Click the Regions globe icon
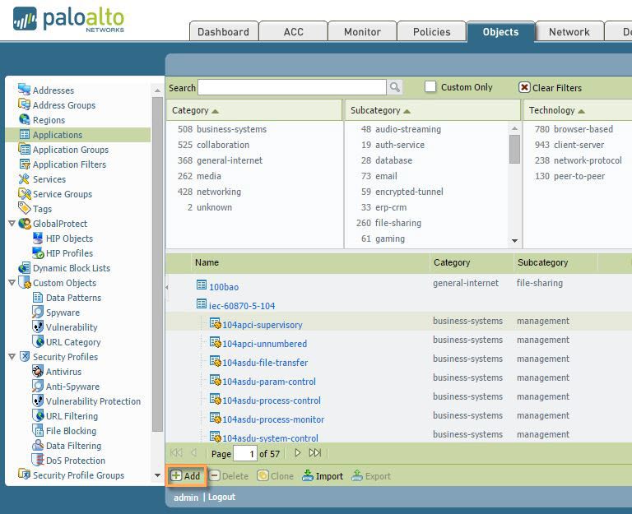632x514 pixels. tap(24, 119)
